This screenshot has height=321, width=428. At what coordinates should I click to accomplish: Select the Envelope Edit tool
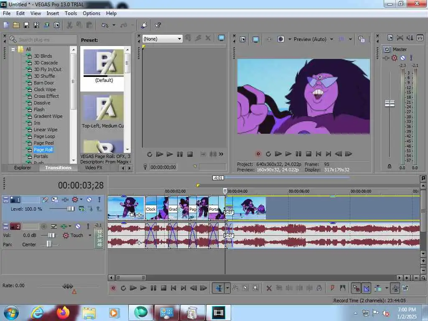(236, 288)
